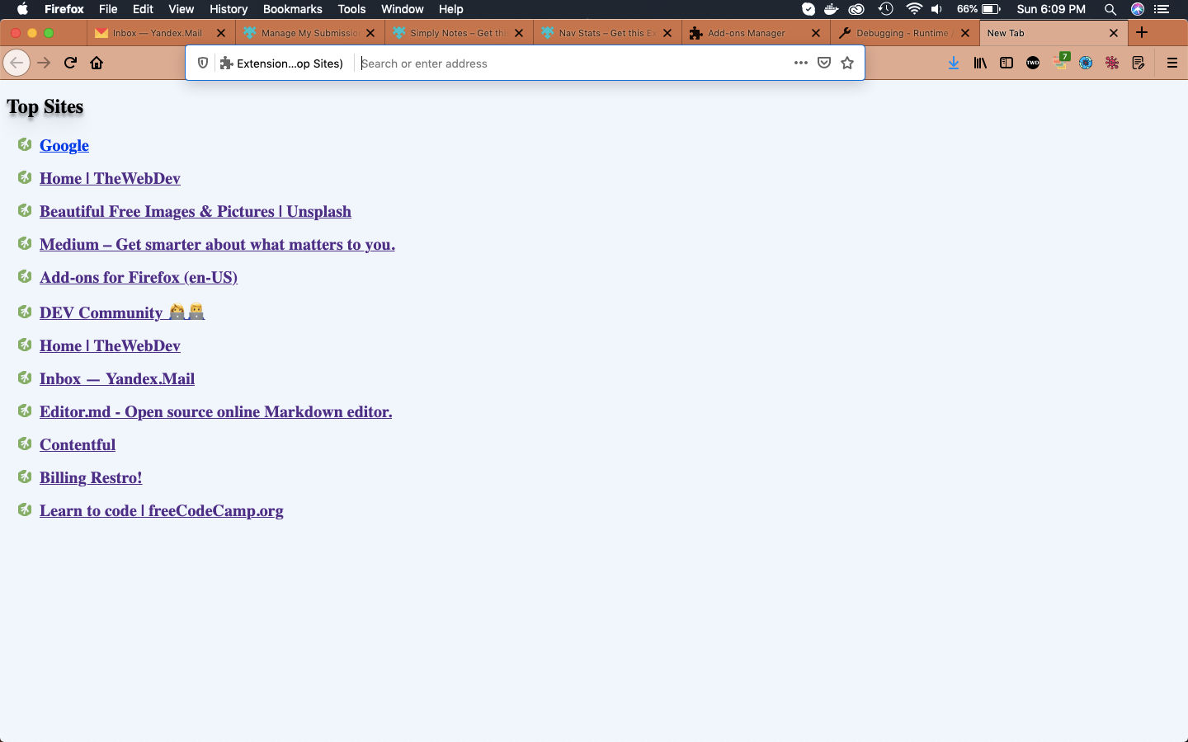Open the volume speaker menu
1188x742 pixels.
tap(936, 9)
